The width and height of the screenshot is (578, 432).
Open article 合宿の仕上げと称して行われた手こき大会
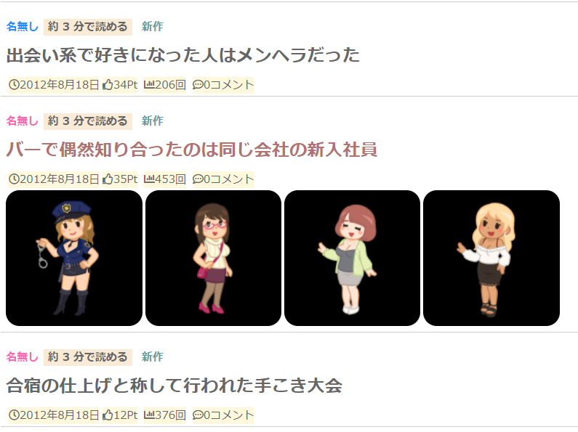coord(174,386)
